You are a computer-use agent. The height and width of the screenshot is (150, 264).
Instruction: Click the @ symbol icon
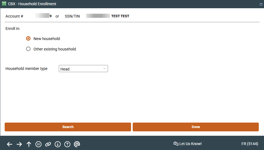tap(77, 144)
